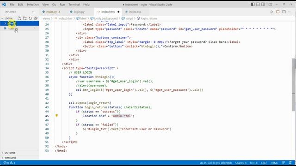Change HTML language mode in status bar
The height and width of the screenshot is (166, 296).
pos(274,163)
